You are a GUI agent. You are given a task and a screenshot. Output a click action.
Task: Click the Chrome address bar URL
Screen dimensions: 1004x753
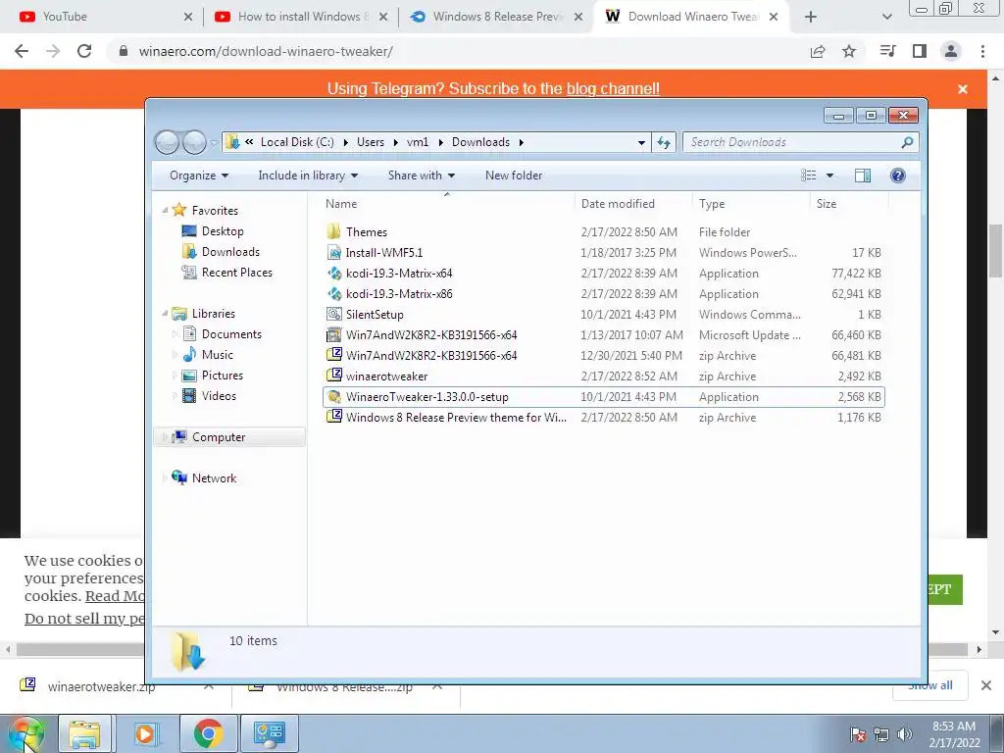(x=266, y=51)
